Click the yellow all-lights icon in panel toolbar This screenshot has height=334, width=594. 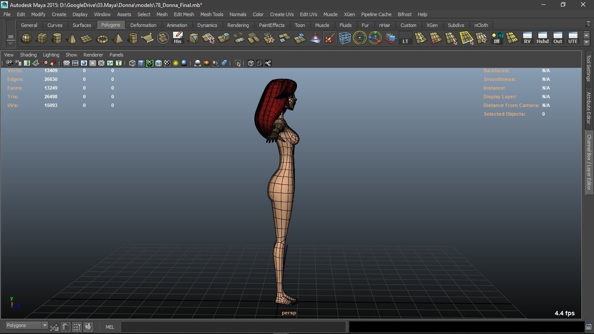pos(176,63)
